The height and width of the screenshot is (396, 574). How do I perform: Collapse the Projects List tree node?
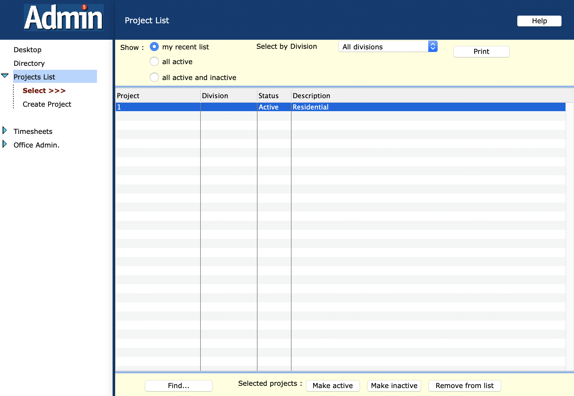(5, 75)
